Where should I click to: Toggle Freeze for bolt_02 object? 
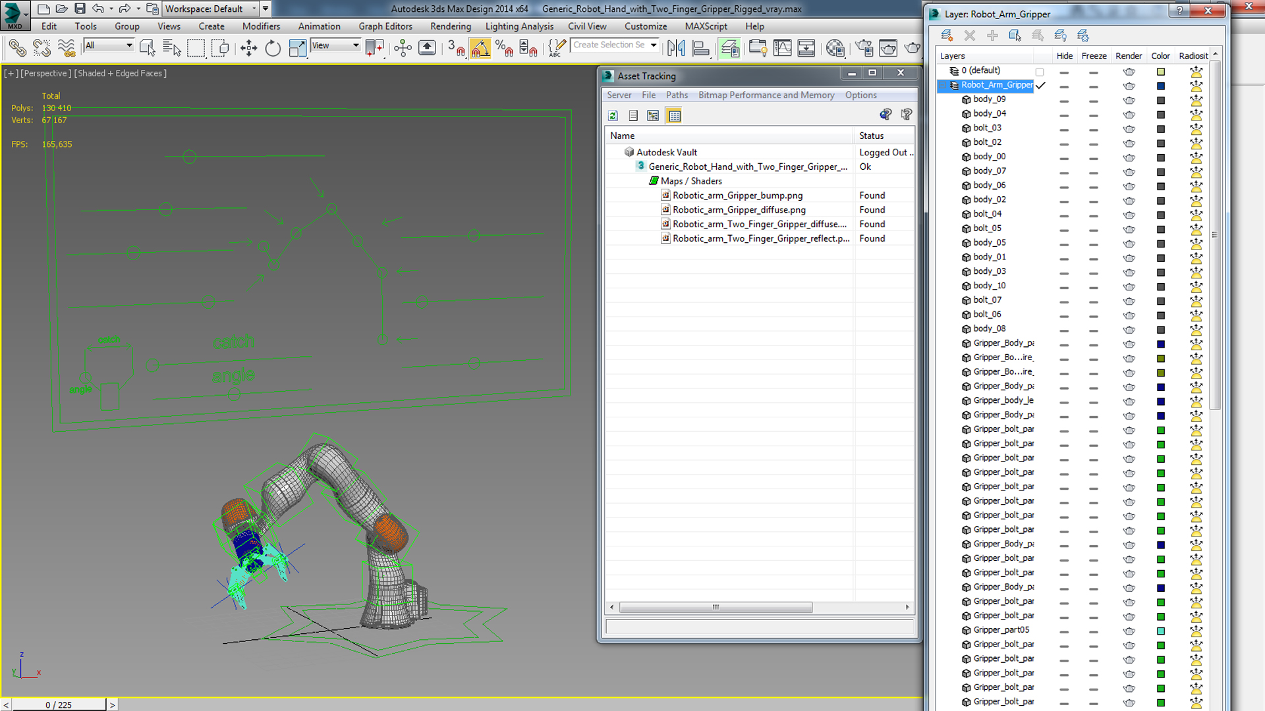coord(1094,143)
